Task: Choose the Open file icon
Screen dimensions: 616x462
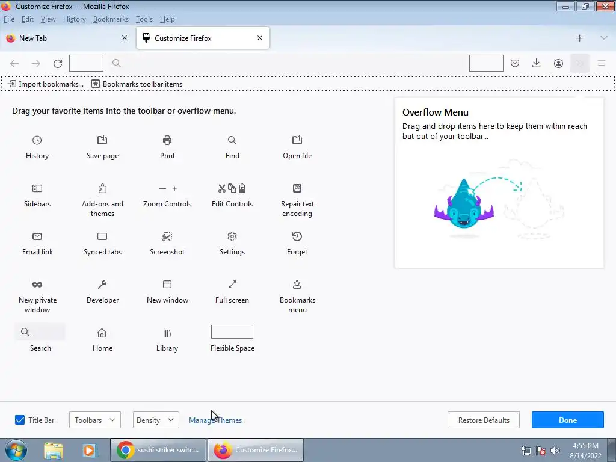Action: click(297, 140)
